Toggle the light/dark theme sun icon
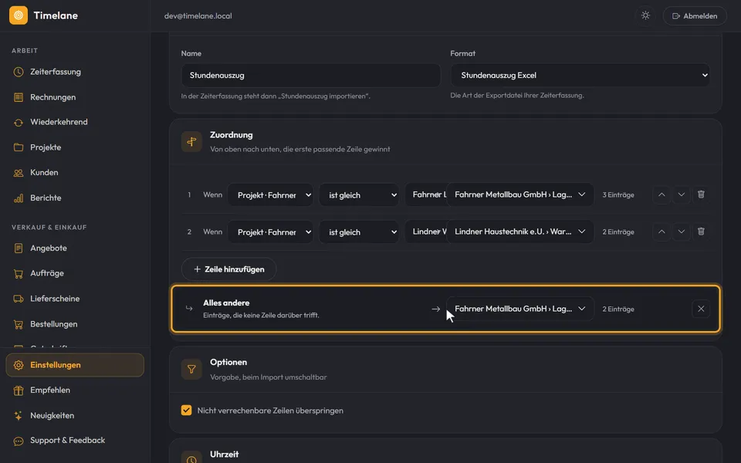This screenshot has height=463, width=741. 645,15
